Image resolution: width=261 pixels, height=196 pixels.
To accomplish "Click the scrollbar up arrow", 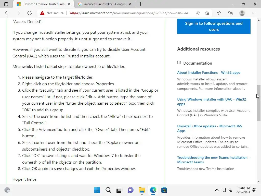I will tap(259, 20).
